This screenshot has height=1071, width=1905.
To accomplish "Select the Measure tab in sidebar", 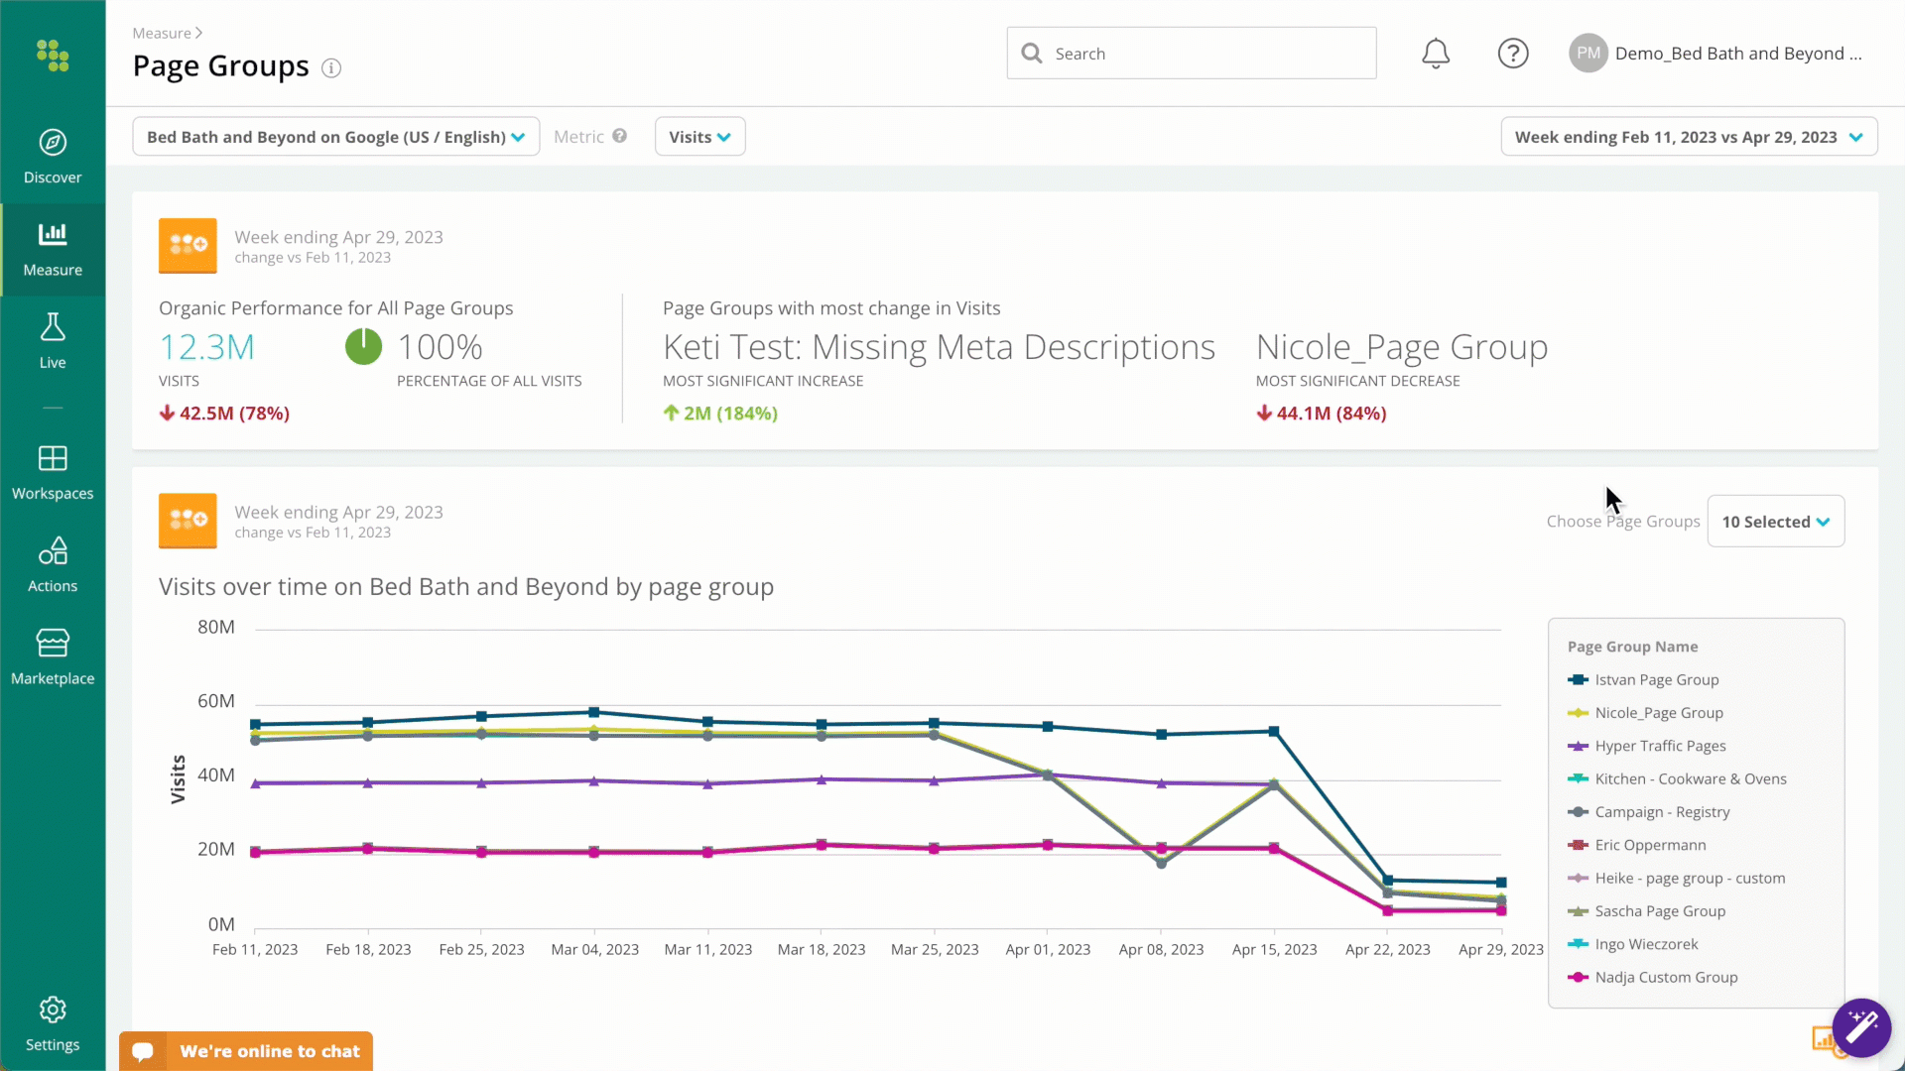I will (53, 250).
